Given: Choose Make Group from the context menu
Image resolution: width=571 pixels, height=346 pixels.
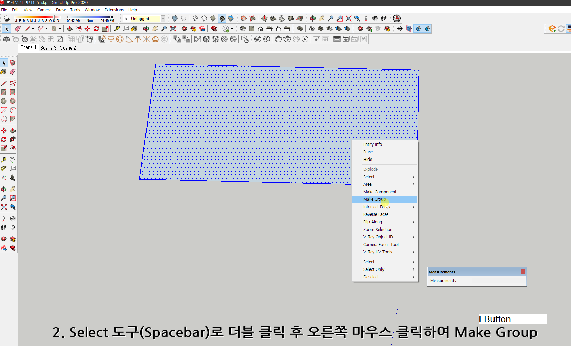Looking at the screenshot, I should tap(374, 199).
